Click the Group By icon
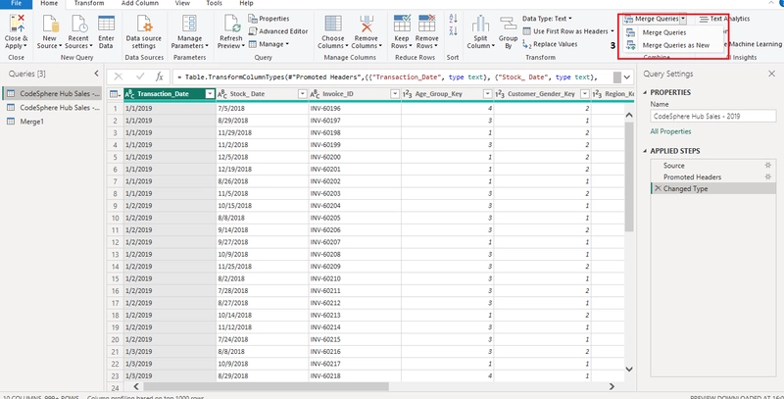The image size is (784, 399). 508,24
